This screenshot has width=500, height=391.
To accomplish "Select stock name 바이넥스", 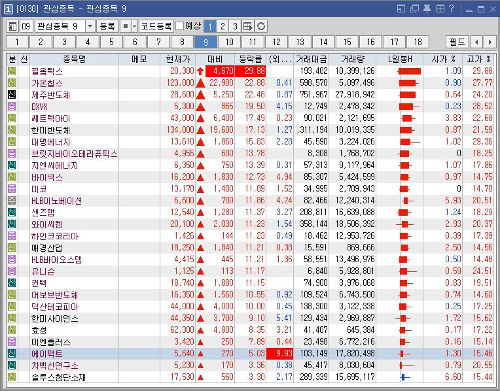I will (x=47, y=177).
